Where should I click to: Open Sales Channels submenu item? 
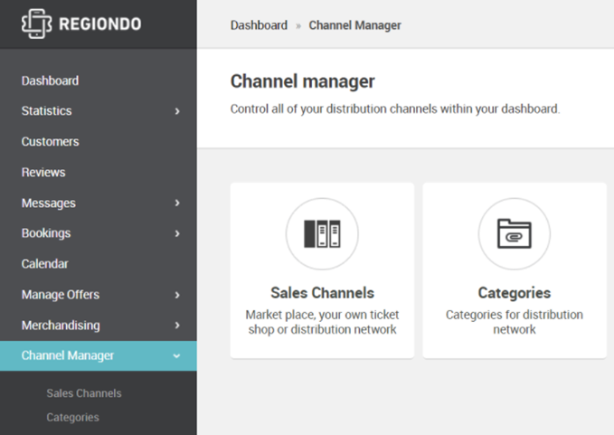pos(84,393)
